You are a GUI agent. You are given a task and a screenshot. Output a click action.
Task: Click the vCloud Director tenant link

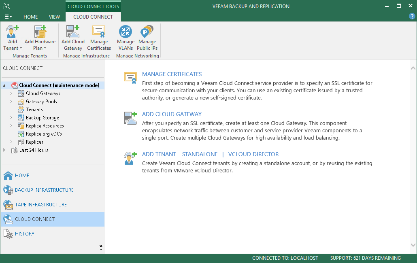pos(253,154)
